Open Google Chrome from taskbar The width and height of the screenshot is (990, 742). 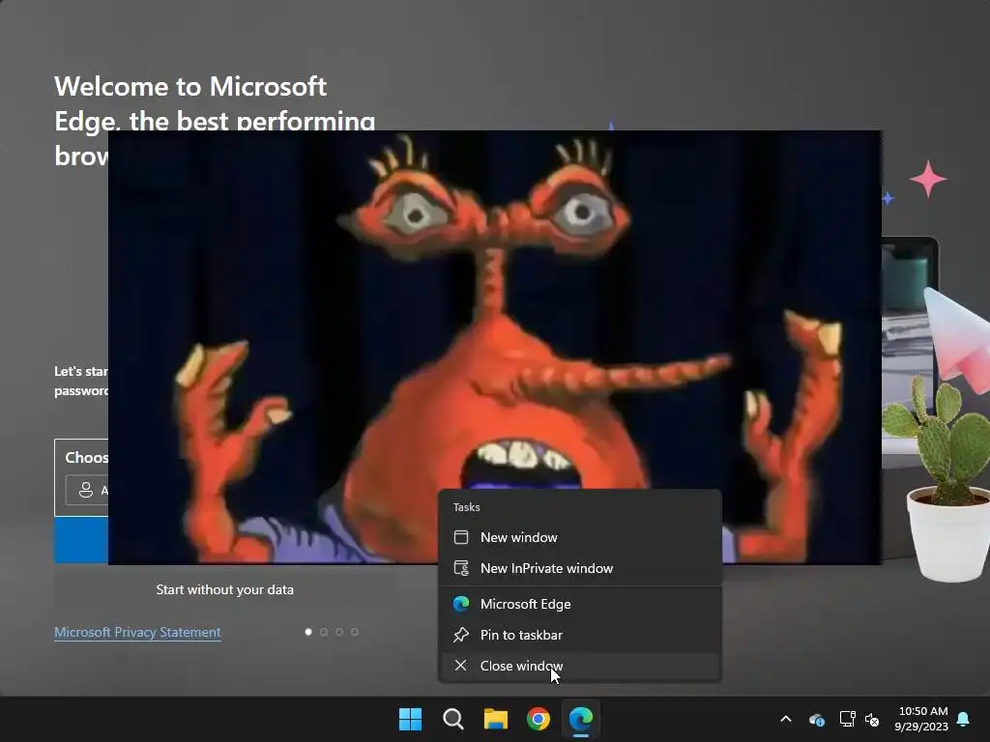(538, 719)
